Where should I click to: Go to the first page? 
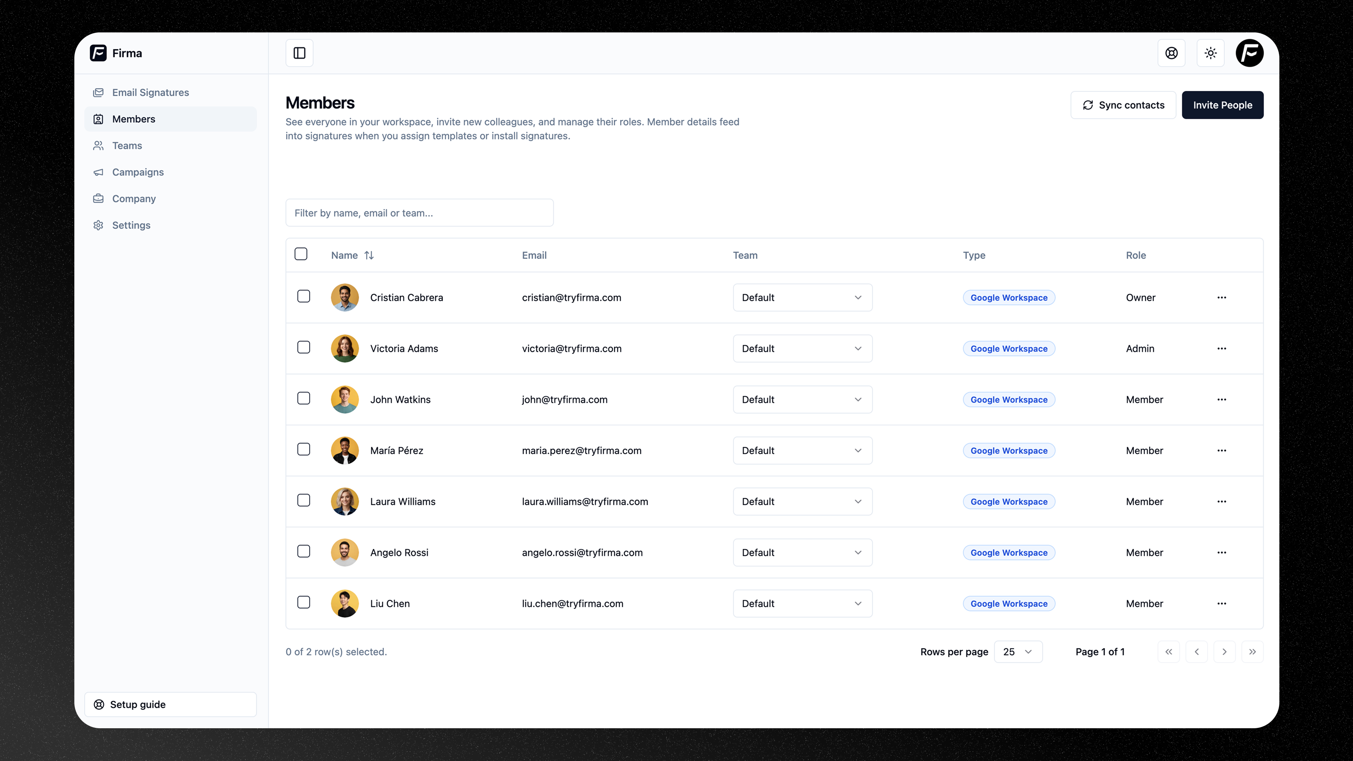pyautogui.click(x=1169, y=652)
